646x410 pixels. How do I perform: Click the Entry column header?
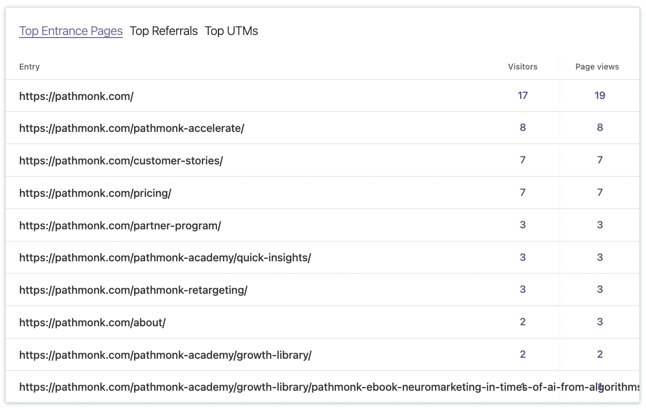(29, 66)
